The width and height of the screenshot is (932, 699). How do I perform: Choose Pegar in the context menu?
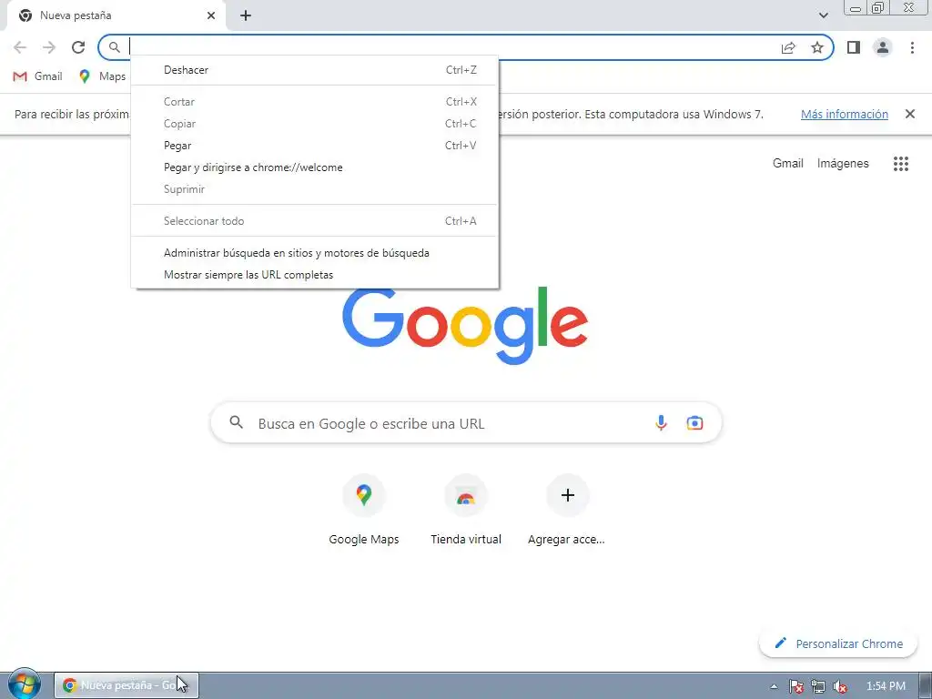pos(314,146)
